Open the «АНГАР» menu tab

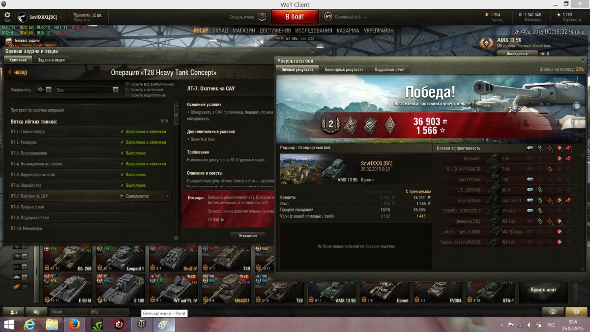coord(201,30)
